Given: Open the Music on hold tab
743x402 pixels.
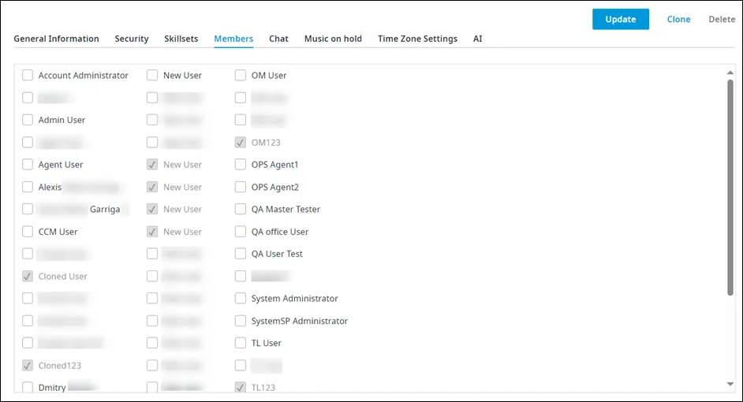Looking at the screenshot, I should 333,39.
